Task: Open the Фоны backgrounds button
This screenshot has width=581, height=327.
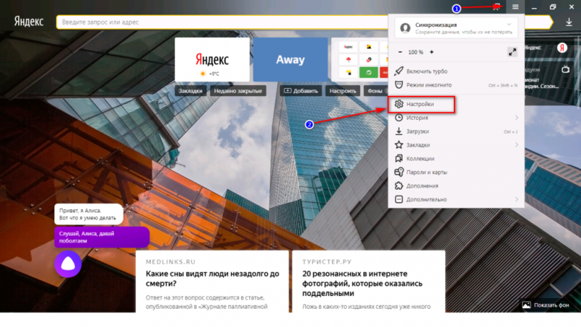Action: click(375, 91)
